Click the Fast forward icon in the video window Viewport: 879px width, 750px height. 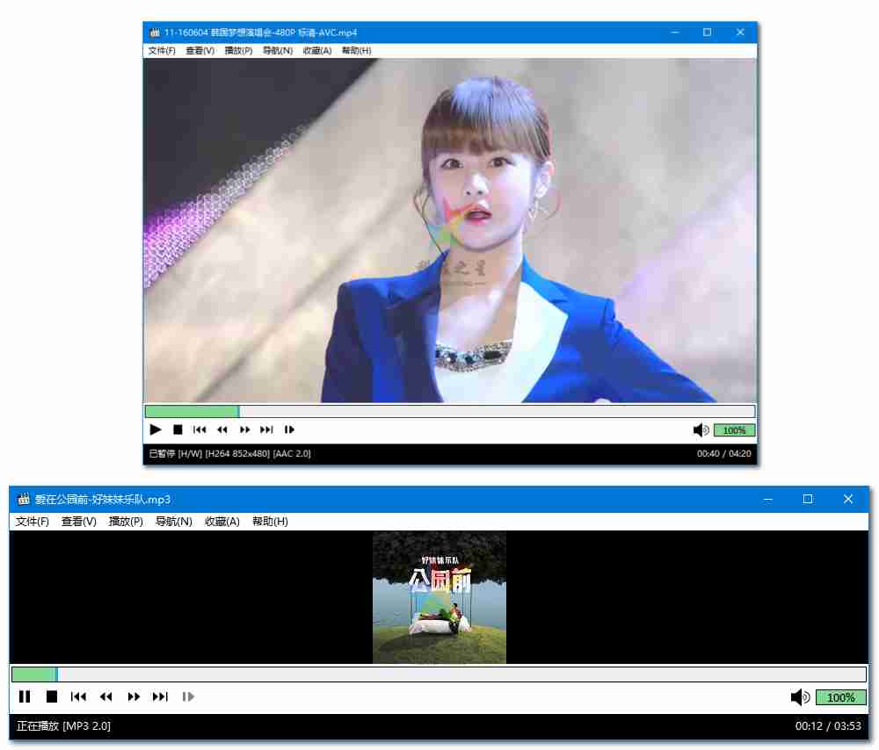[244, 429]
